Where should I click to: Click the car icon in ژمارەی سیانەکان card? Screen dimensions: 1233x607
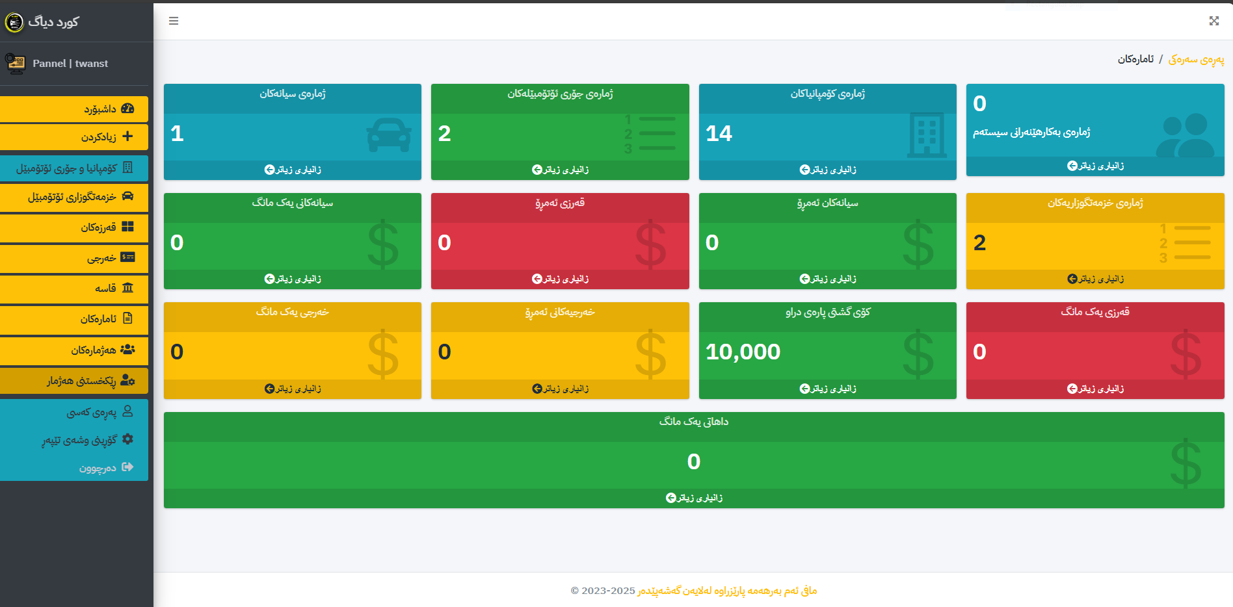point(389,135)
